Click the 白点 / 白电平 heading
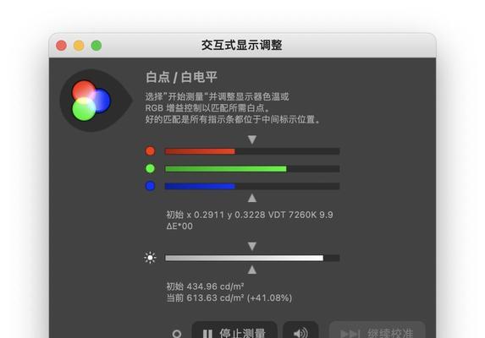Viewport: 485px width, 338px height. pos(182,77)
